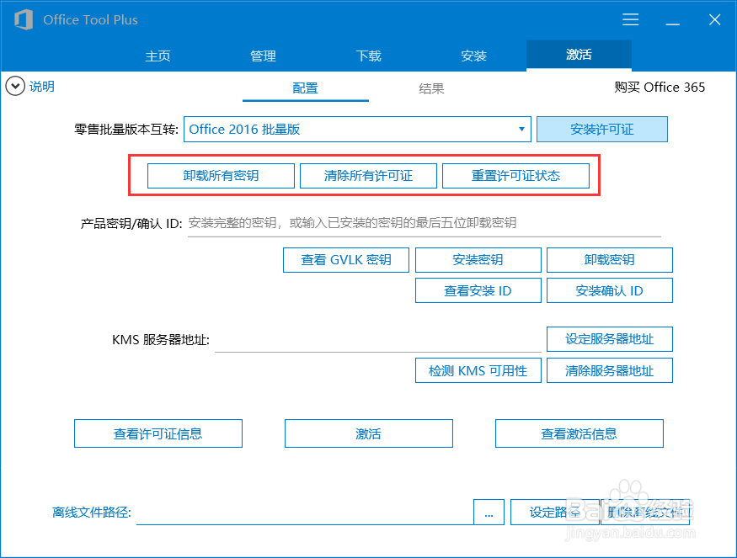Click the 设定路径 button

click(x=554, y=512)
